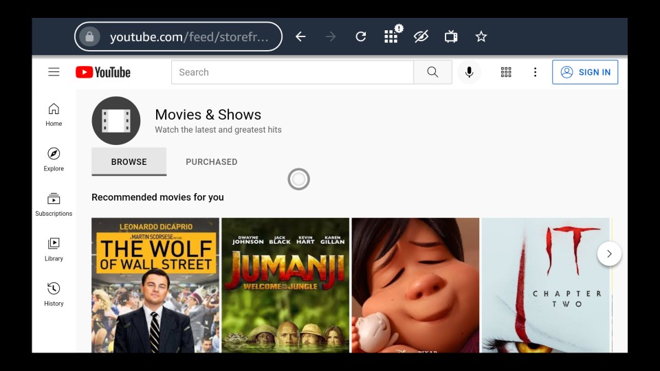Go to Home in the sidebar
Image resolution: width=660 pixels, height=371 pixels.
click(54, 115)
